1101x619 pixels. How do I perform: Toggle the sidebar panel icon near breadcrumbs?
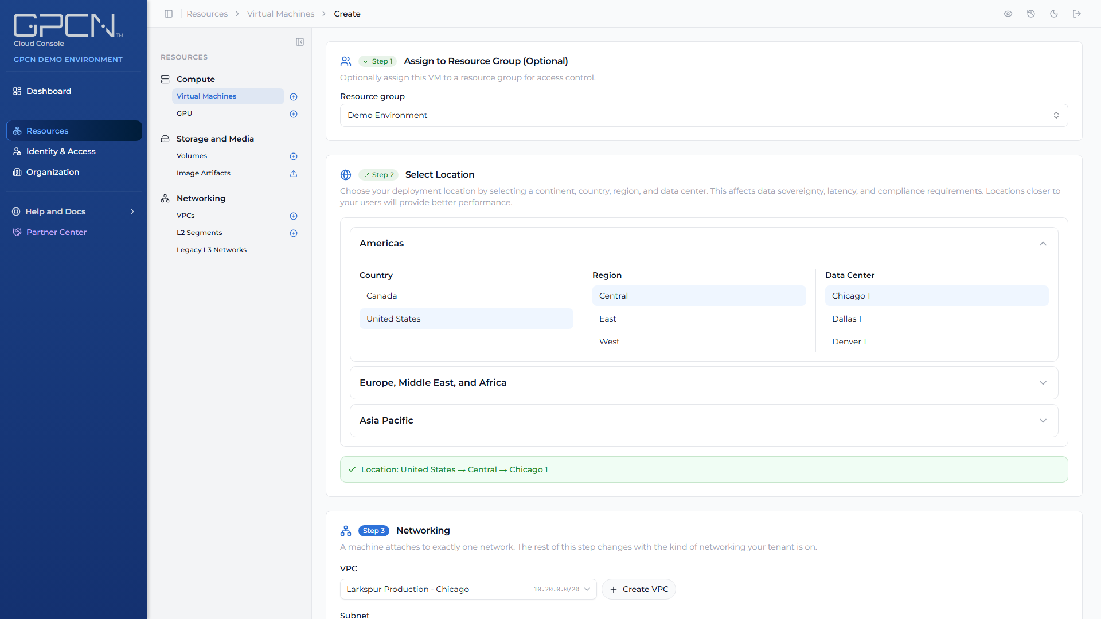point(169,14)
